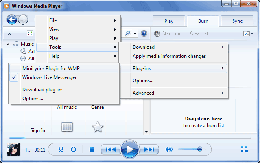
Task: Click the search magnifier icon
Action: click(127, 33)
